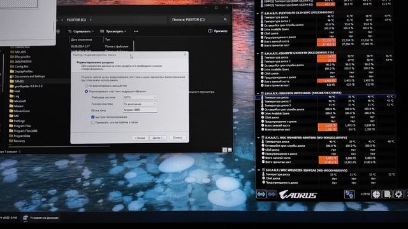Collapse the S.M.A.R.T. WDC WD10EZEX group
Image resolution: width=408 pixels, height=229 pixels.
(x=259, y=170)
